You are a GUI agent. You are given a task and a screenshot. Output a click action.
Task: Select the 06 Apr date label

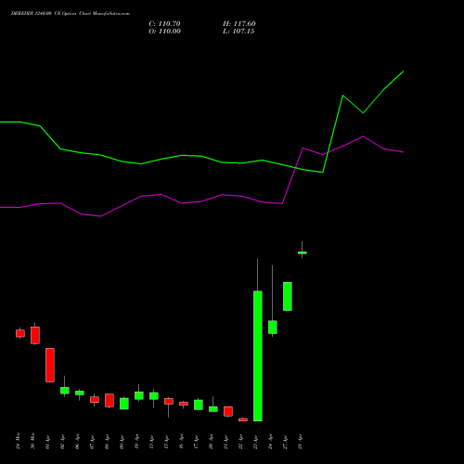tap(77, 442)
